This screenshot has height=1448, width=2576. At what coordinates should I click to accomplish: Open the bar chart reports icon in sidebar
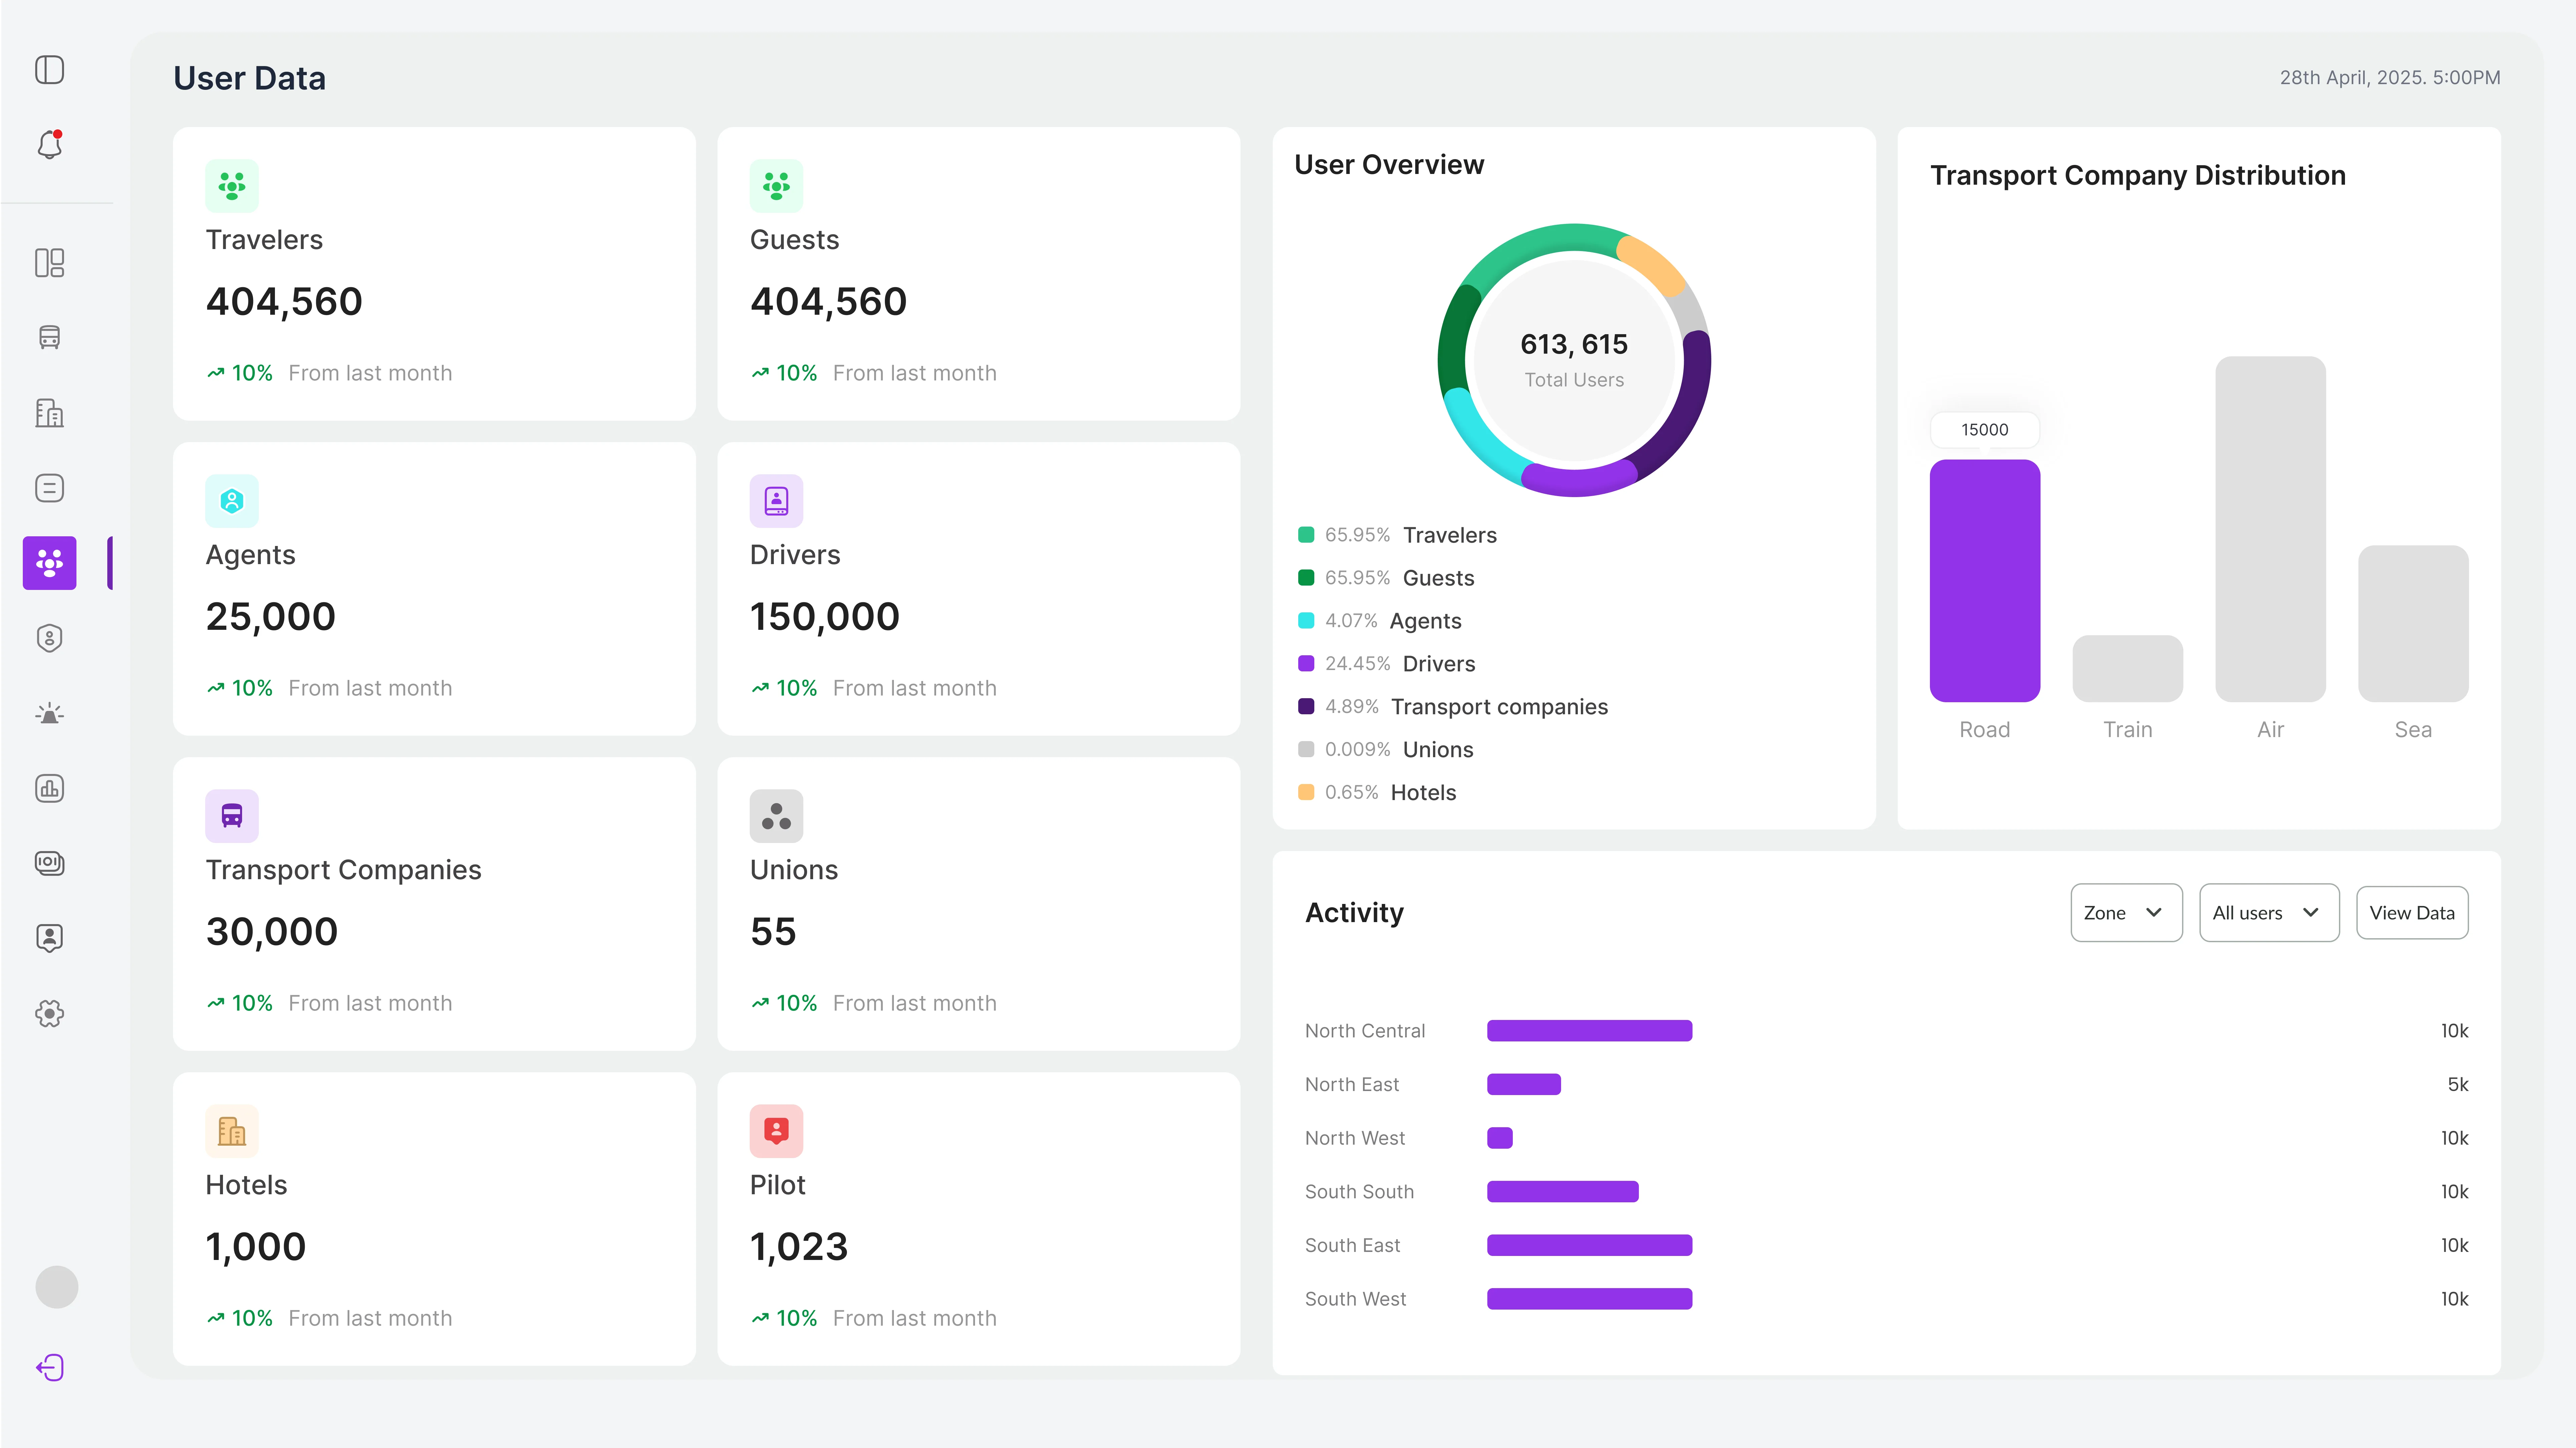49,788
